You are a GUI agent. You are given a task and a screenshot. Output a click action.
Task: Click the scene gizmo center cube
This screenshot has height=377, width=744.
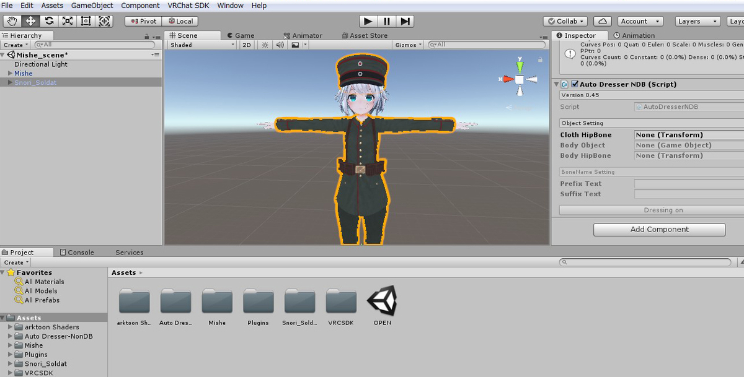pos(520,79)
